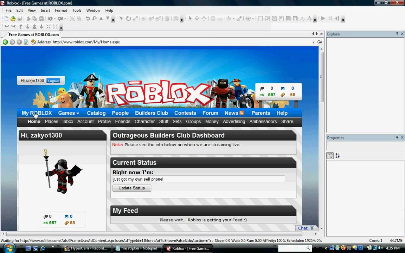Click the Go button

pos(320,42)
